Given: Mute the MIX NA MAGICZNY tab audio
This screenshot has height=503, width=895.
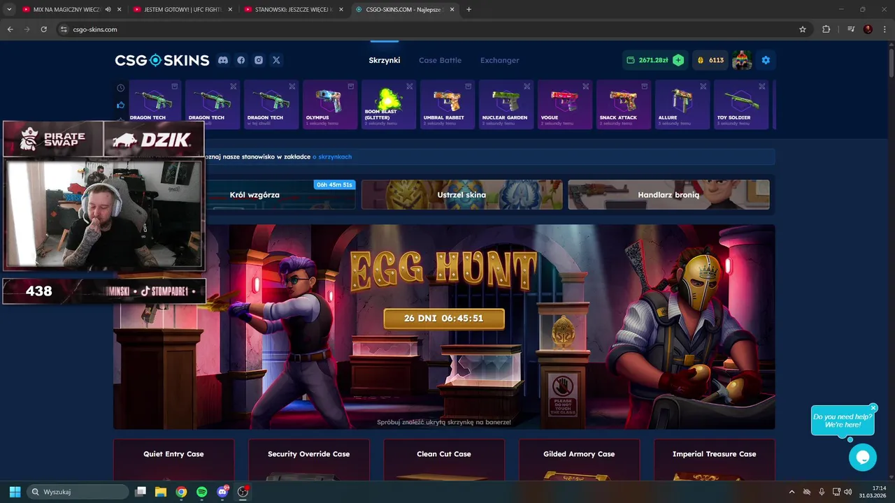Looking at the screenshot, I should 108,10.
